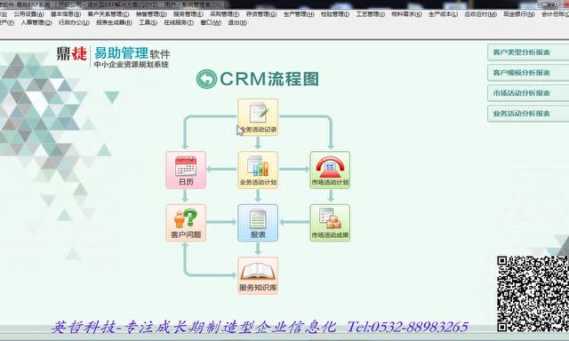This screenshot has height=341, width=569.
Task: Open the 生产成本(L) menu
Action: (x=443, y=14)
